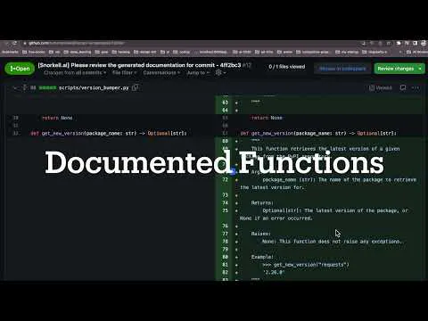Click the right pane 'return None' line
Screen dimensions: 428x321
point(267,118)
